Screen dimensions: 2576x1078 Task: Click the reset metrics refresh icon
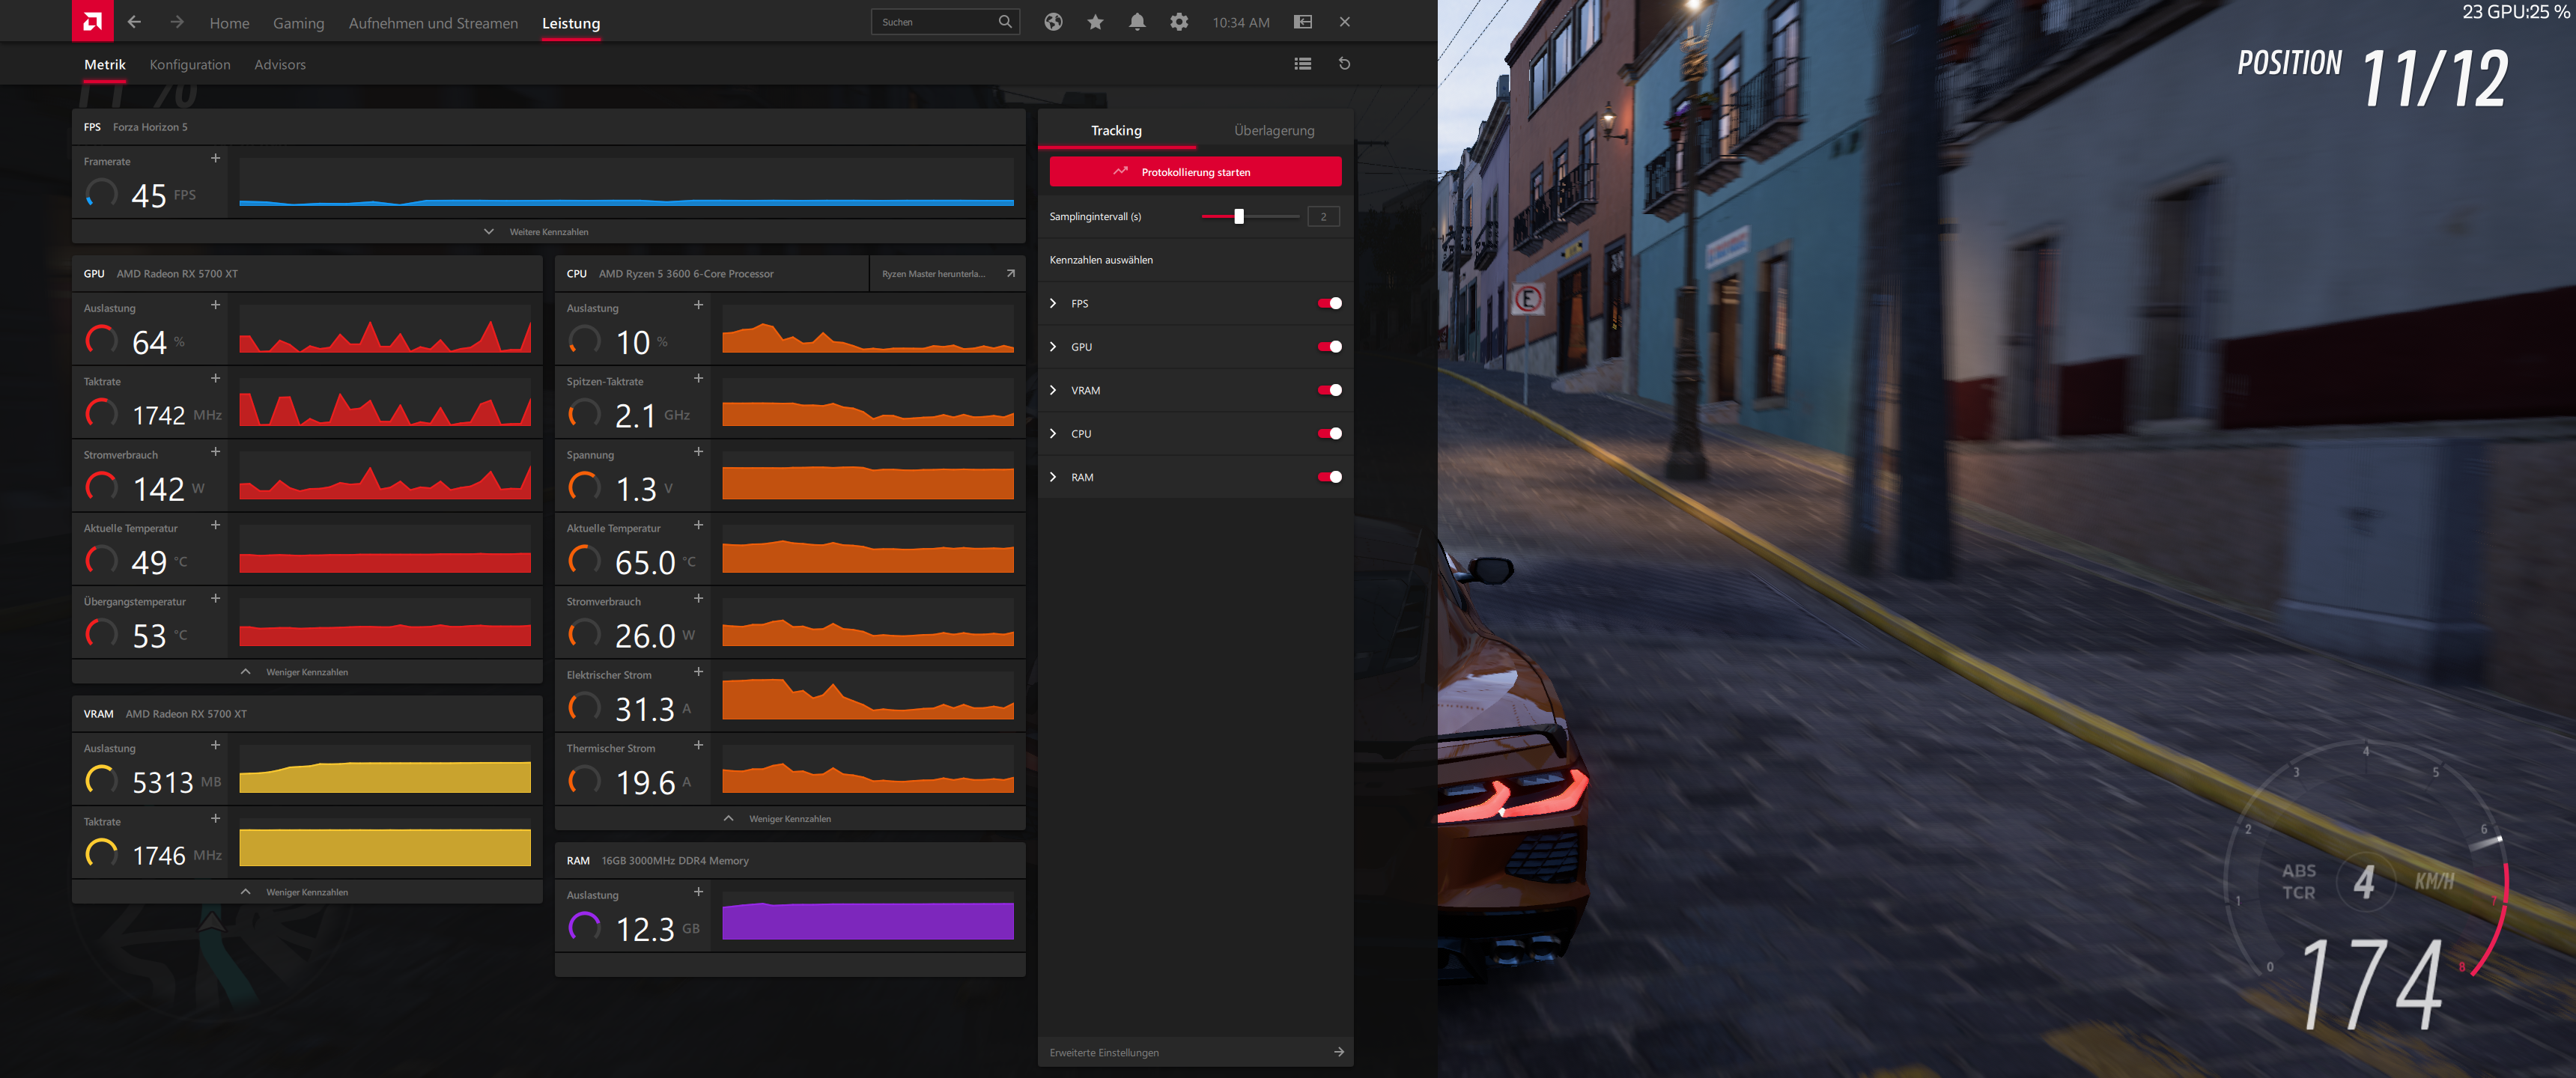pyautogui.click(x=1344, y=64)
